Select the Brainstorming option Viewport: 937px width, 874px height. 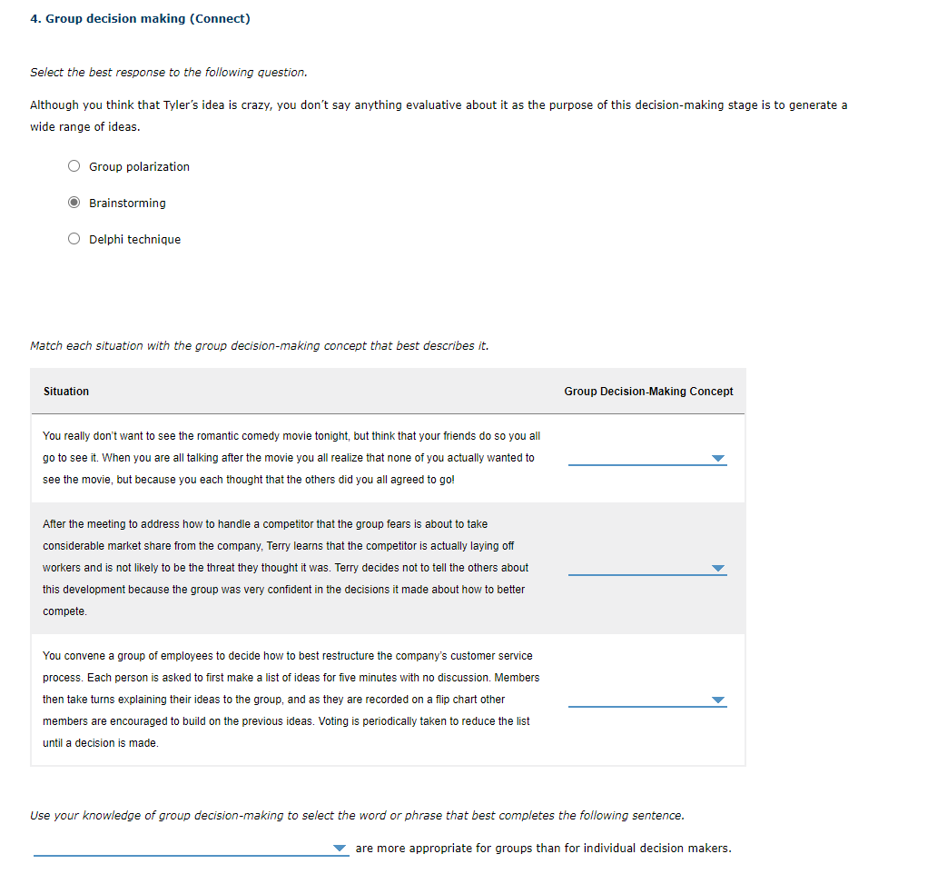pos(74,202)
